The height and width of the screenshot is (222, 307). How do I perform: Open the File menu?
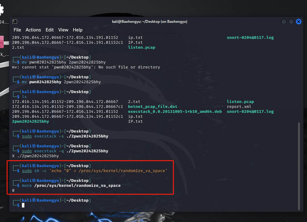[17, 30]
